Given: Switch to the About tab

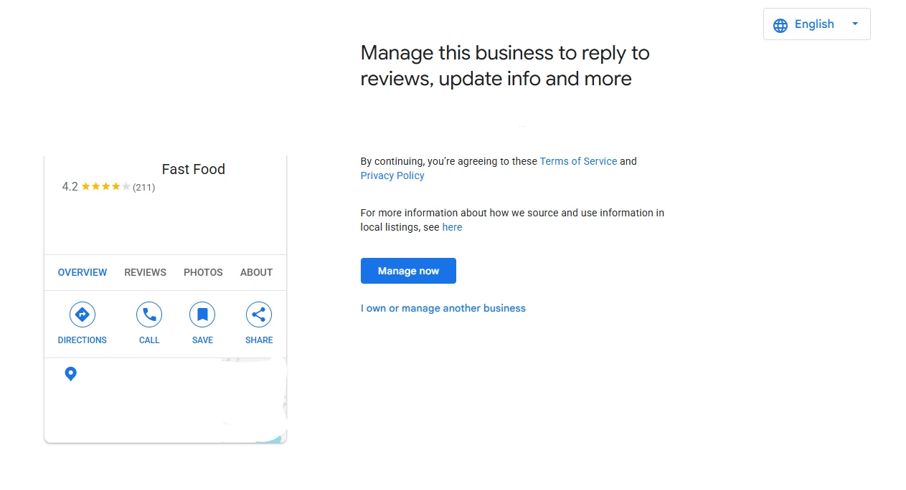Looking at the screenshot, I should 256,272.
